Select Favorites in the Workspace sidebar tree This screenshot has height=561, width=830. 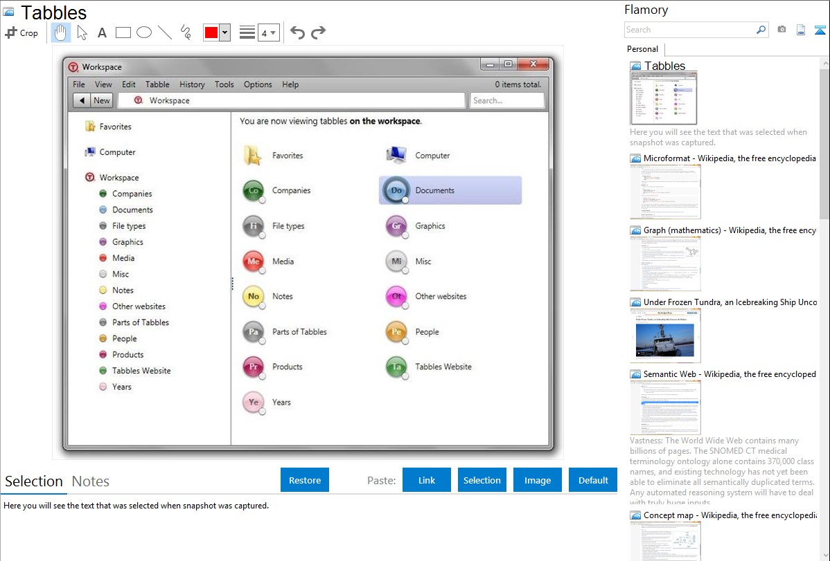[x=108, y=127]
